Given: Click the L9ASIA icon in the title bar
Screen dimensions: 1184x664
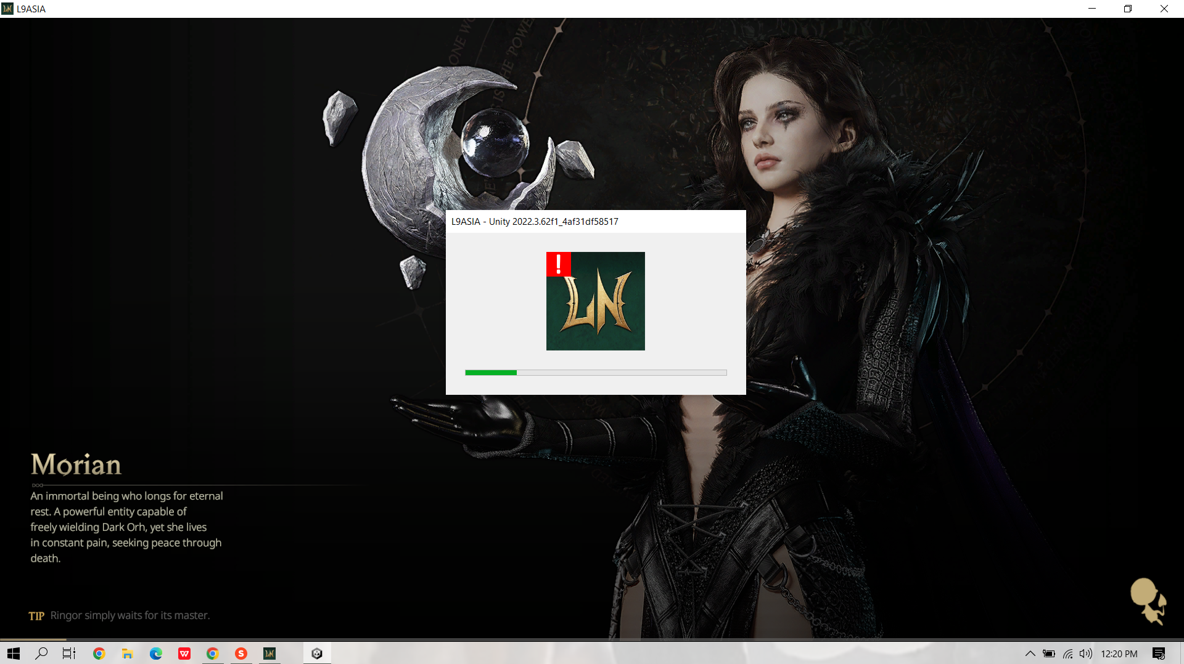Looking at the screenshot, I should tap(7, 9).
